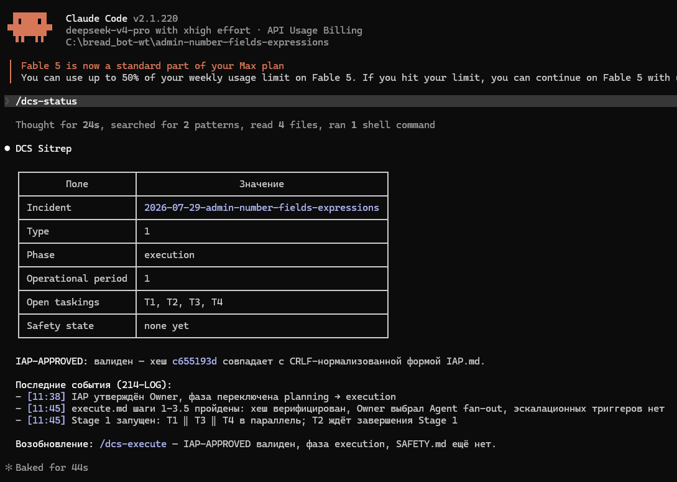Click 'Fable 5 is now a standard part' heading
Viewport: 677px width, 482px height.
(x=152, y=66)
